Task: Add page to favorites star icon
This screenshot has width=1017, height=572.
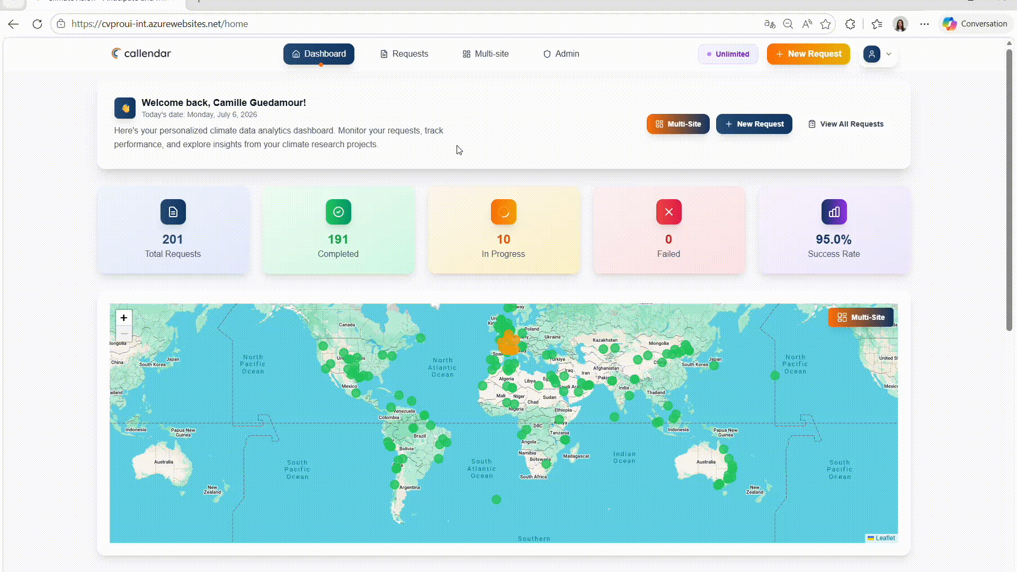Action: pos(825,24)
